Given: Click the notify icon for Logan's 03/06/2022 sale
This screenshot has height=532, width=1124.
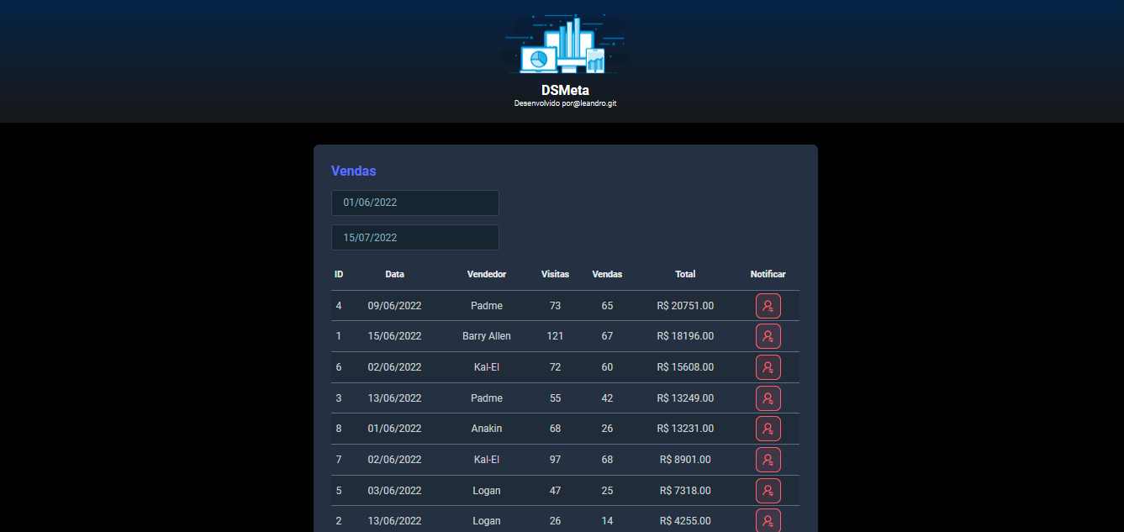Looking at the screenshot, I should point(768,490).
